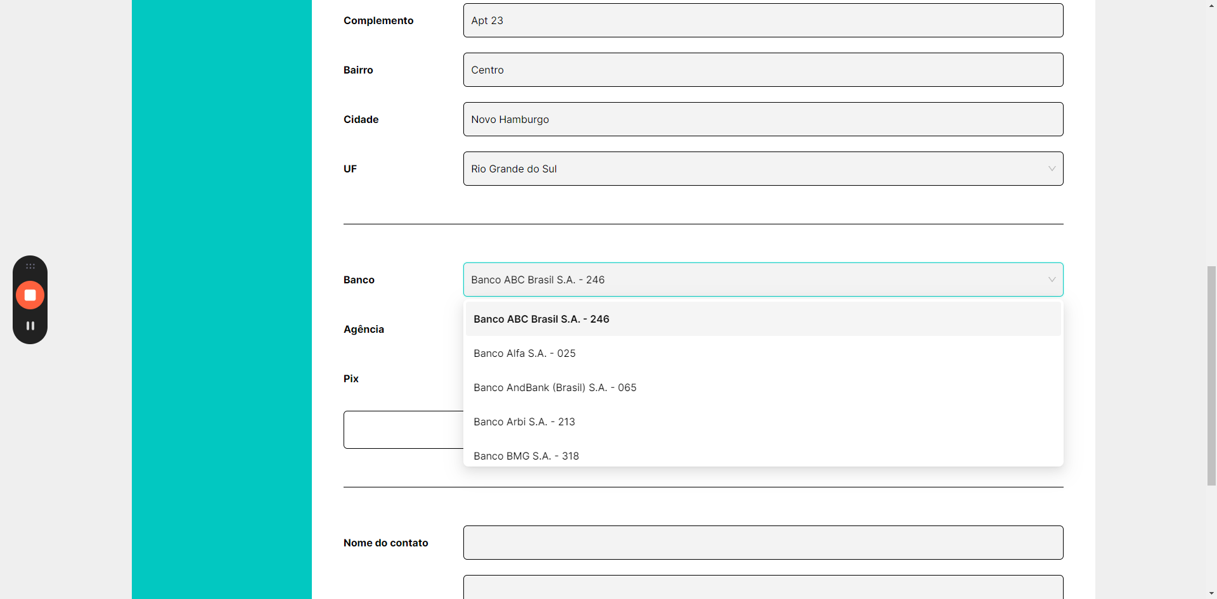Click the Cidade label

[x=361, y=119]
